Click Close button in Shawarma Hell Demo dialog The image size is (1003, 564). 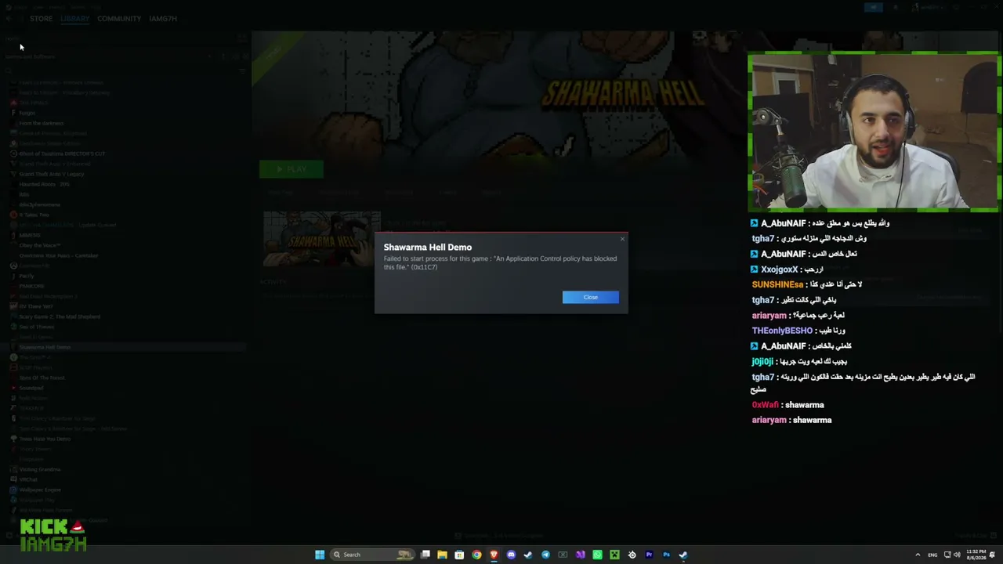(x=590, y=297)
